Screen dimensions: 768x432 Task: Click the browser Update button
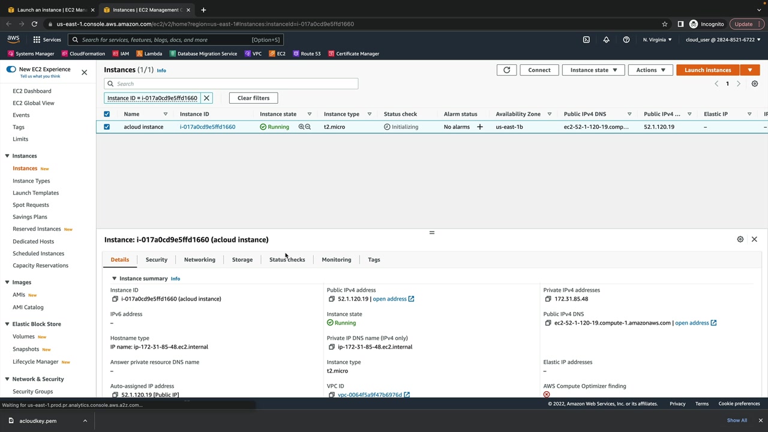click(747, 24)
